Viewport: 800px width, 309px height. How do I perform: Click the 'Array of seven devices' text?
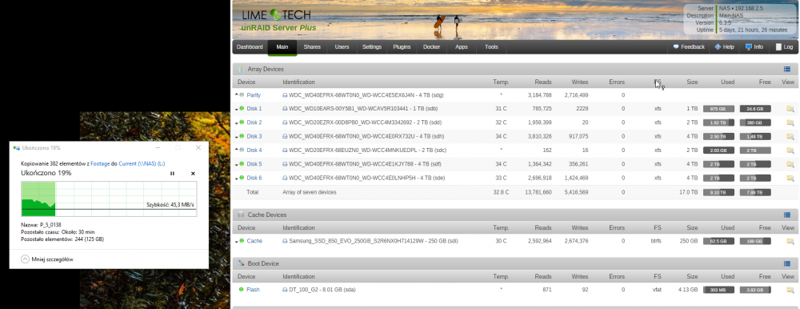point(309,193)
